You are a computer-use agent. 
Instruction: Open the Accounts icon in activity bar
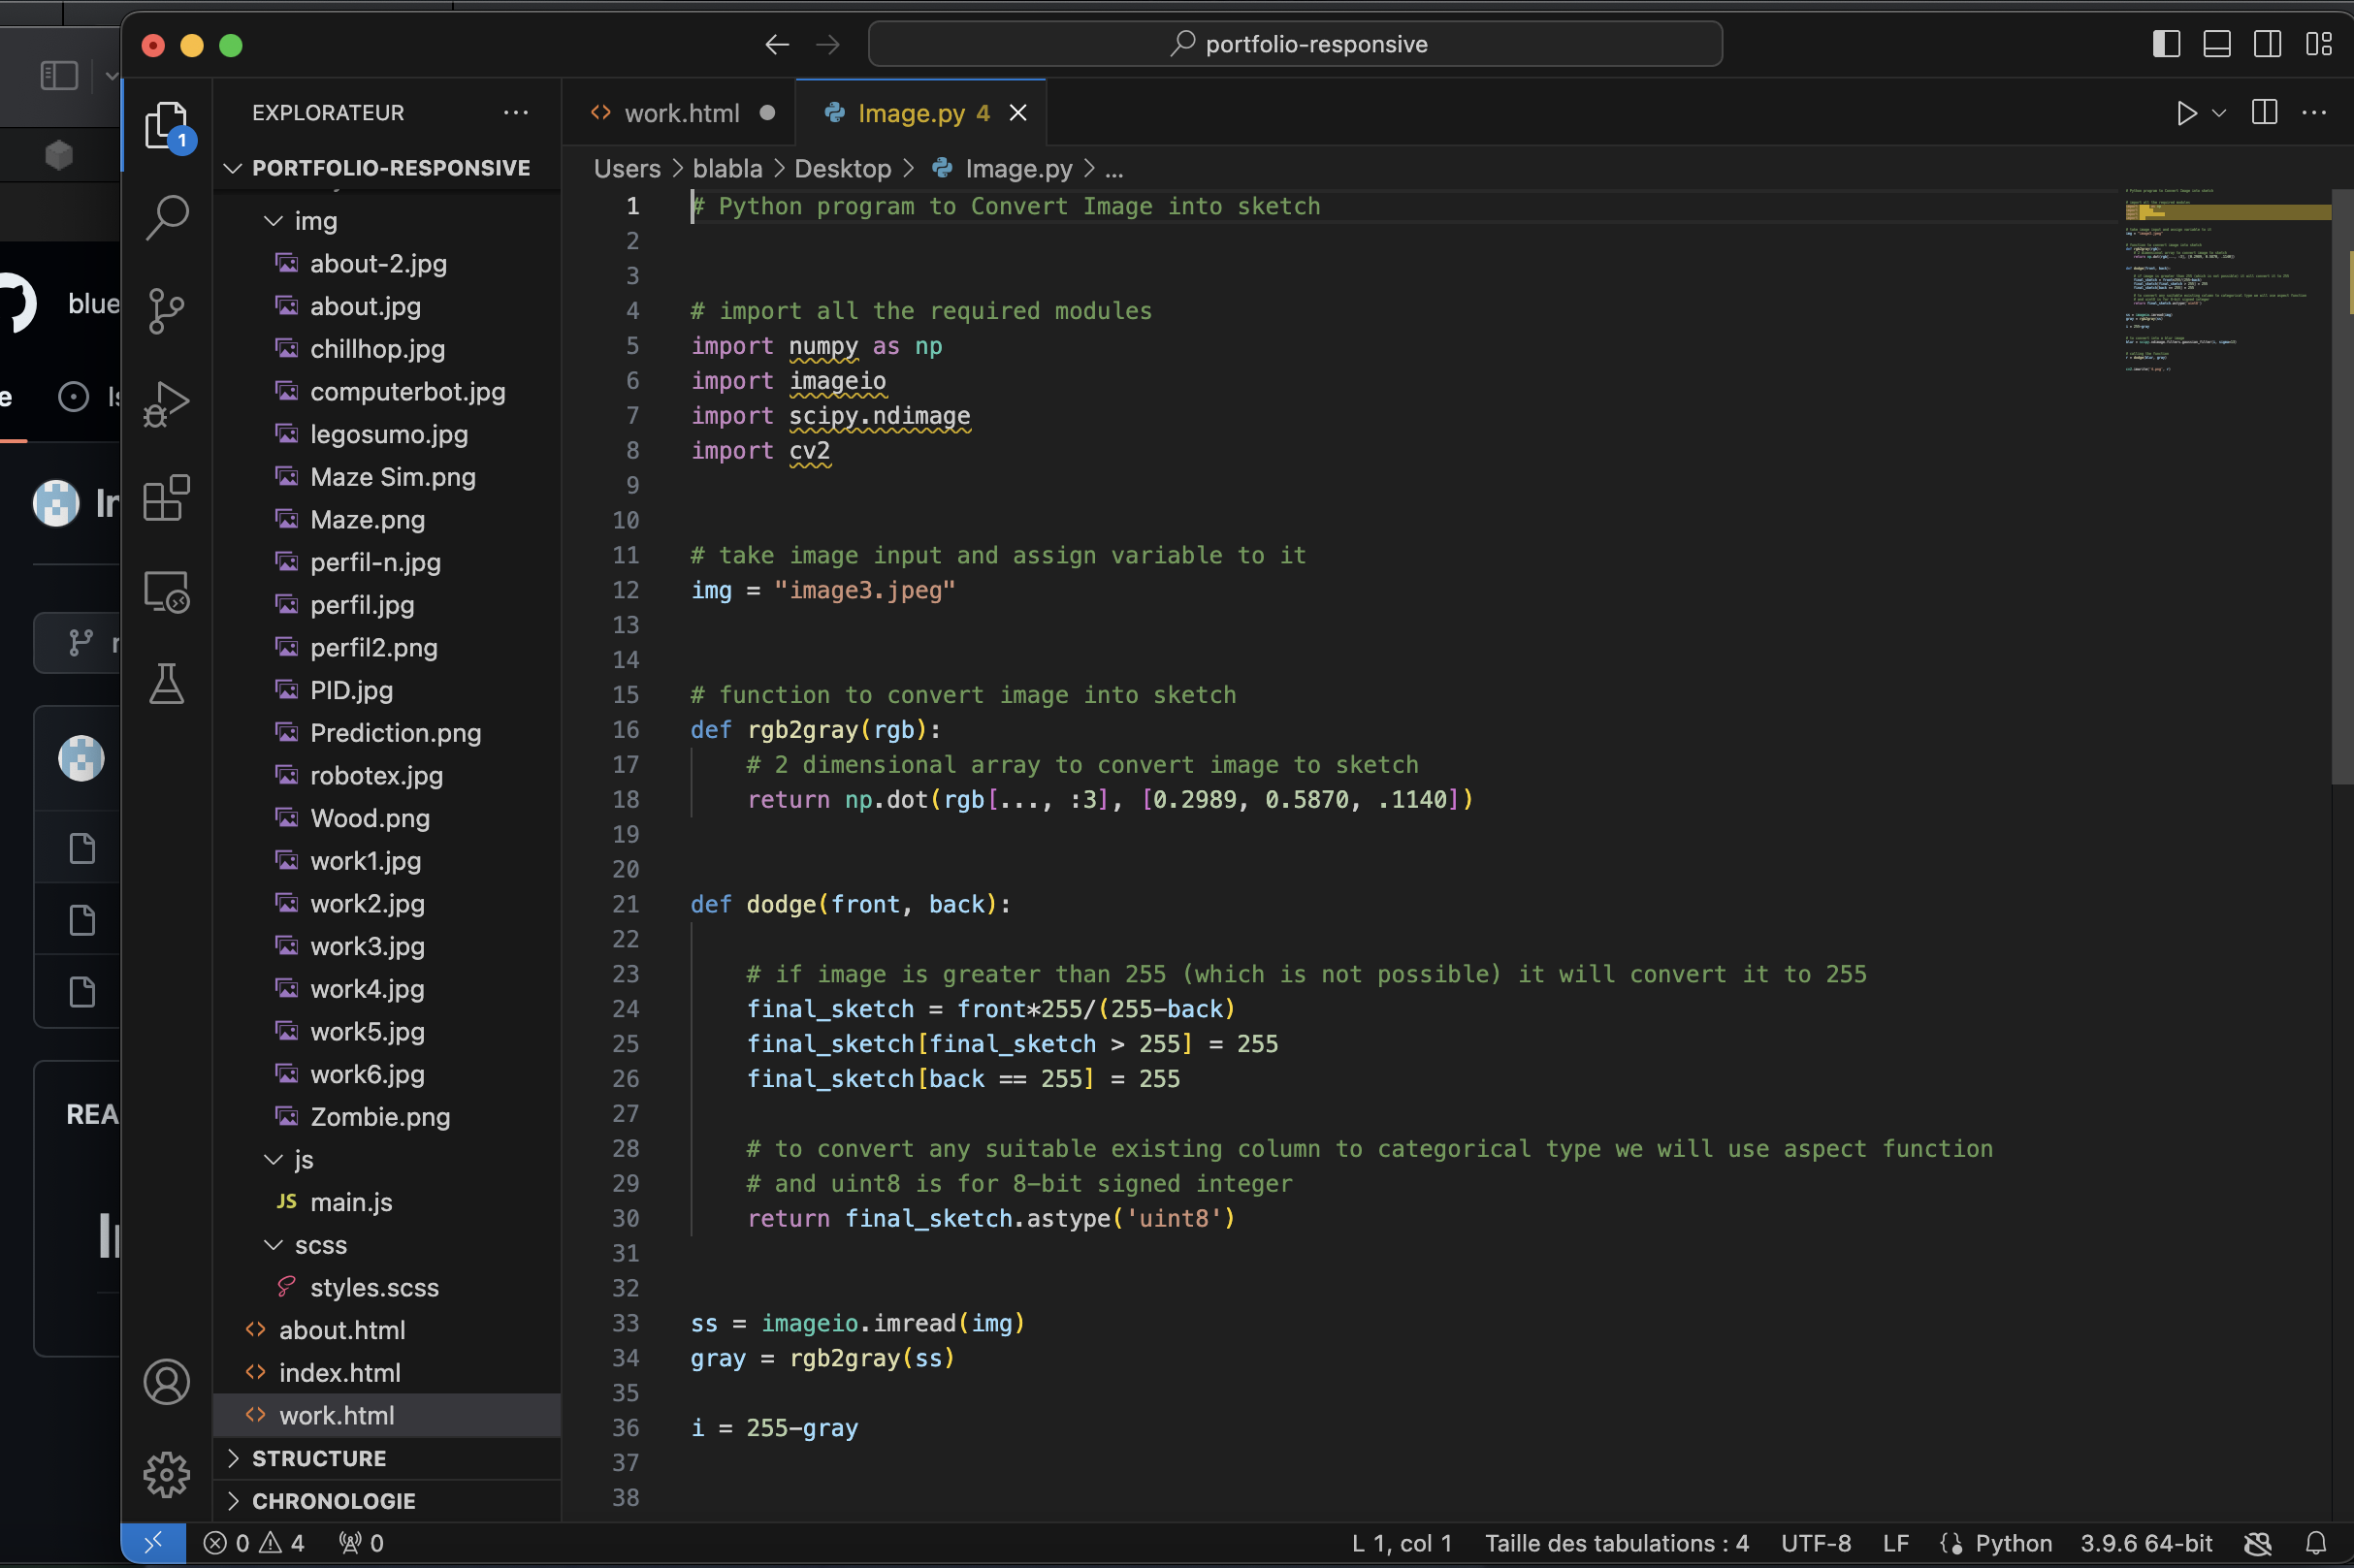tap(166, 1382)
